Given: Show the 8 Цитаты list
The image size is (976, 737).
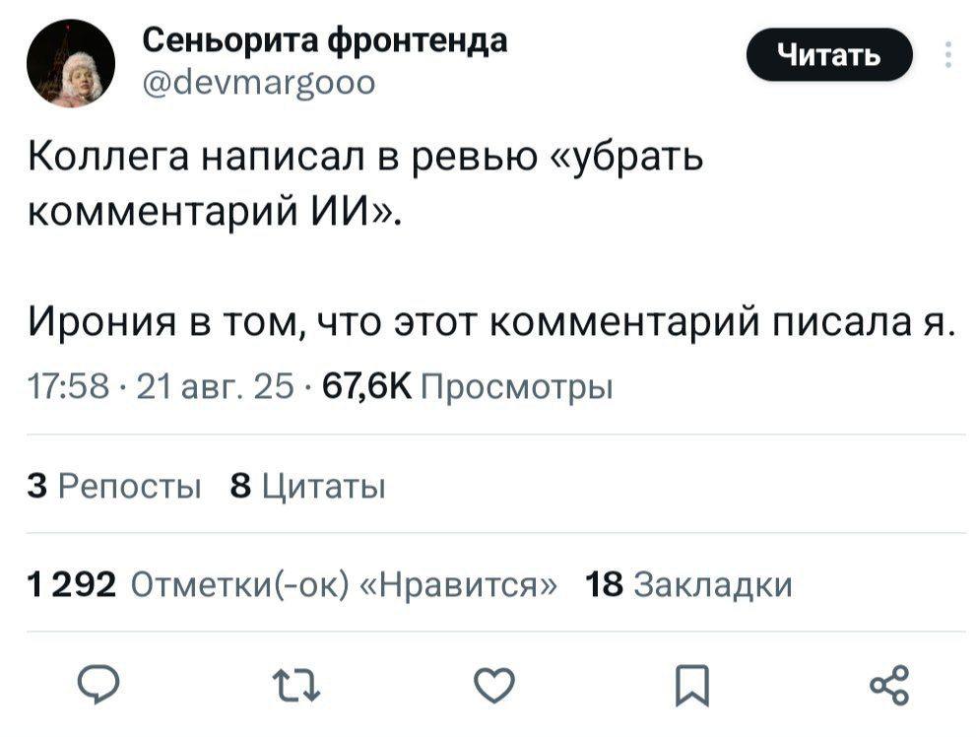Looking at the screenshot, I should 305,486.
